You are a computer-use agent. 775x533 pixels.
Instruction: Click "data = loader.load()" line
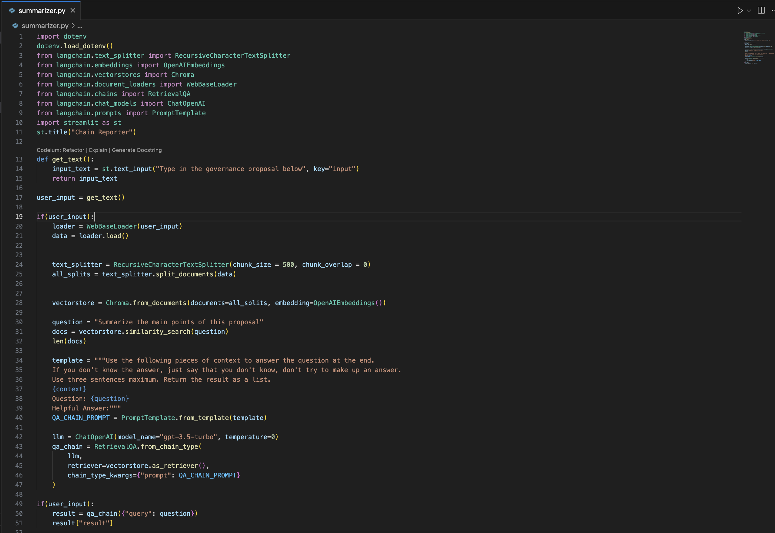pyautogui.click(x=90, y=236)
